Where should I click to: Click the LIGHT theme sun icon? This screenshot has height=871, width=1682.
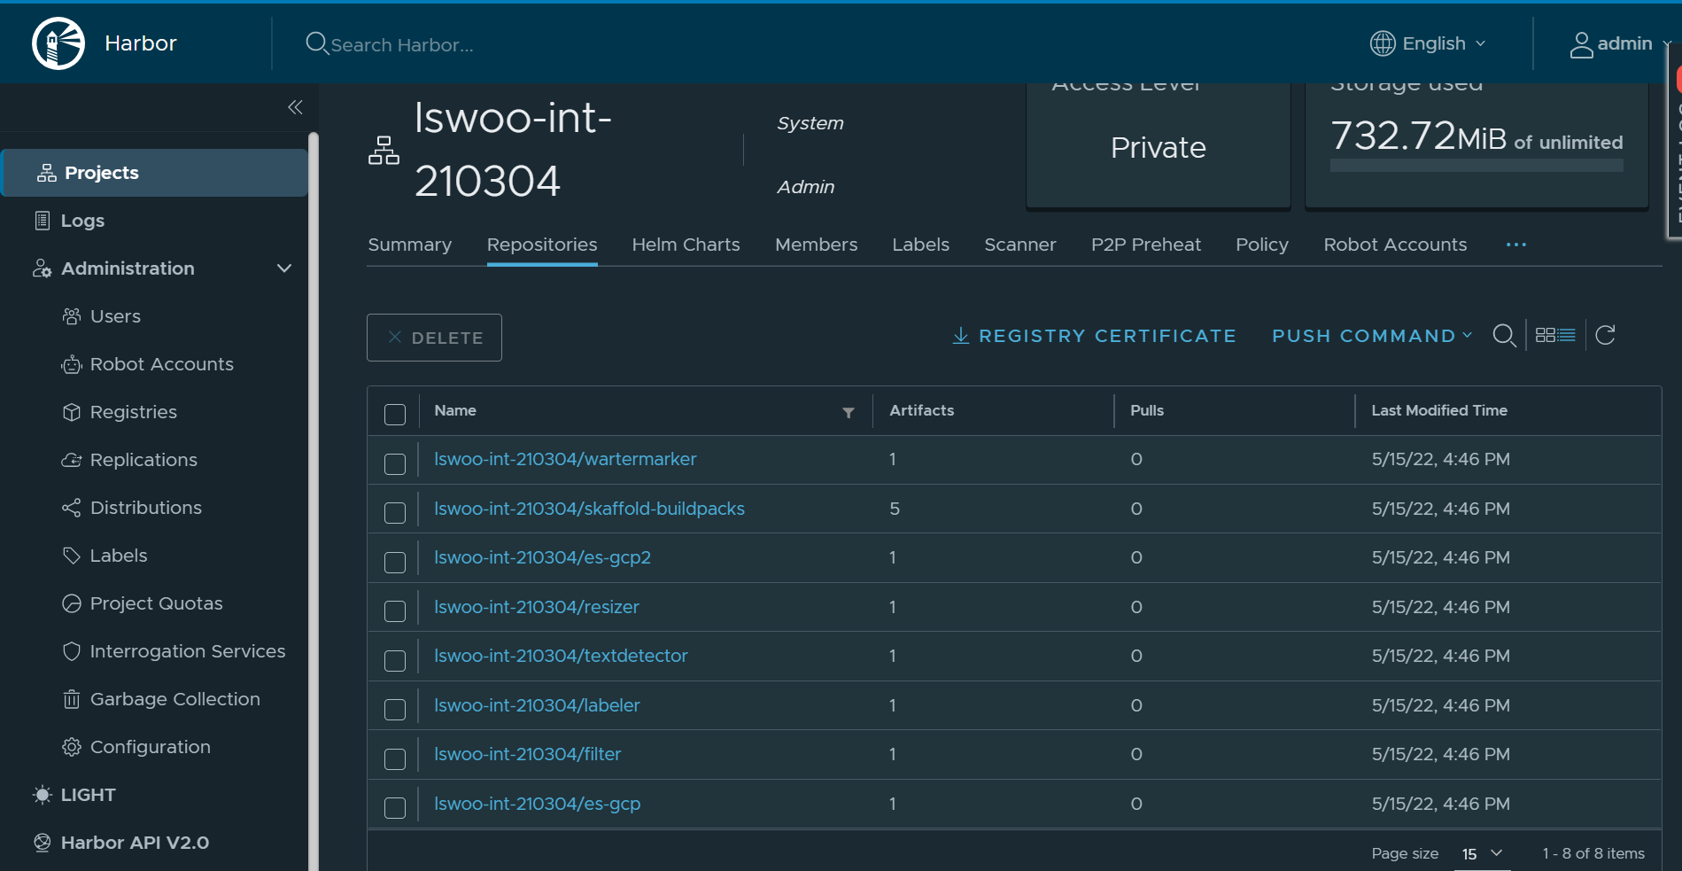coord(43,795)
